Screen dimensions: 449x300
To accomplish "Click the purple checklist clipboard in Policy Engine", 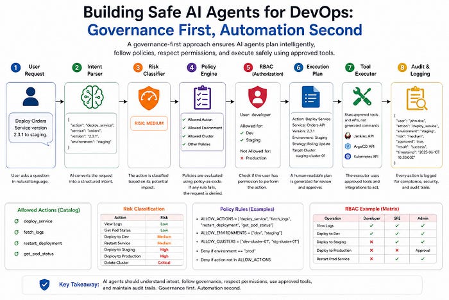I will tap(202, 98).
